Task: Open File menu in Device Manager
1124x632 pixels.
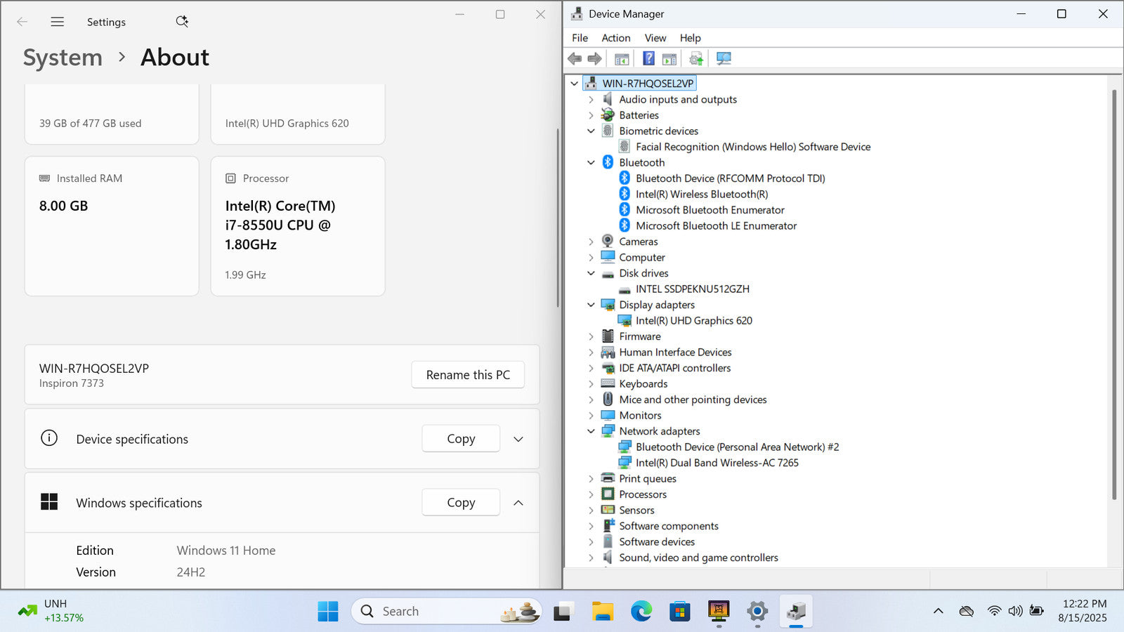Action: (580, 38)
